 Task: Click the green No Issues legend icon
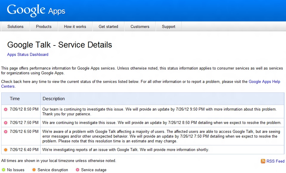(x=4, y=170)
